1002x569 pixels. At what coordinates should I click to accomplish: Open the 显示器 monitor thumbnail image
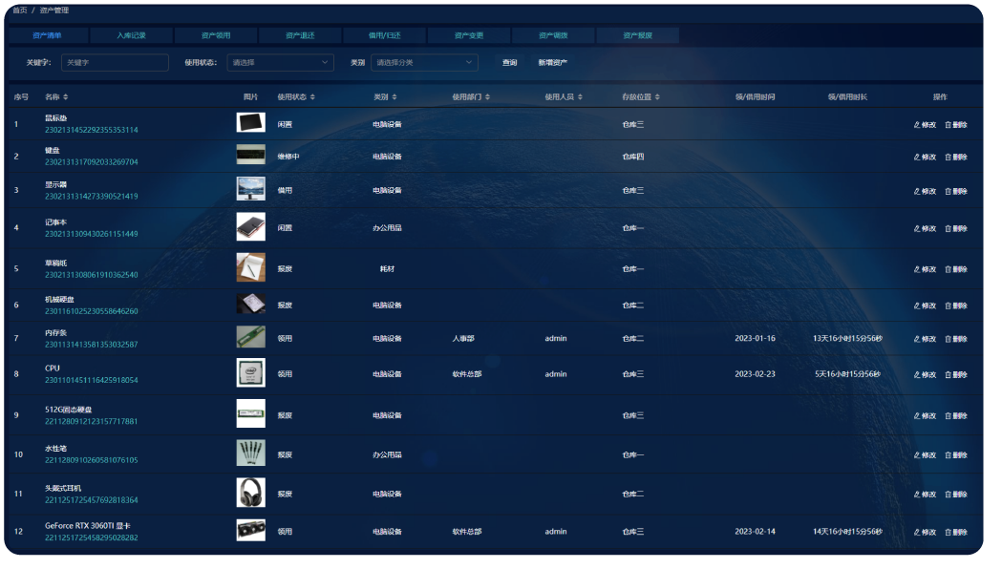pos(251,189)
